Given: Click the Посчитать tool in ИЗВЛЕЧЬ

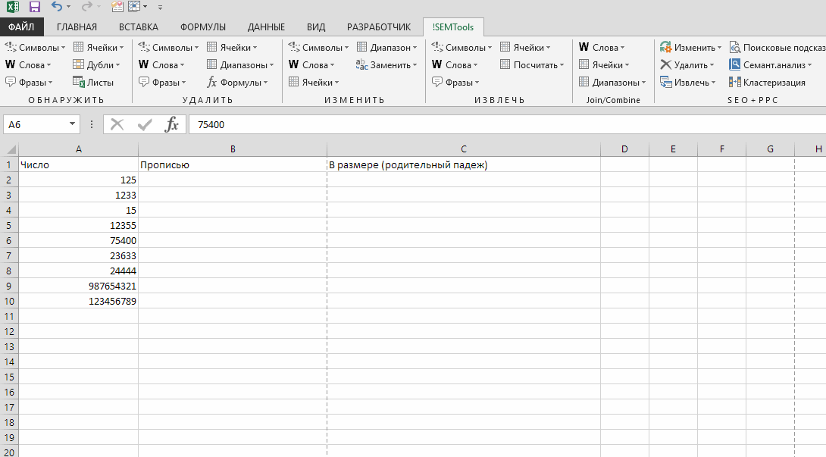Looking at the screenshot, I should click(x=532, y=65).
